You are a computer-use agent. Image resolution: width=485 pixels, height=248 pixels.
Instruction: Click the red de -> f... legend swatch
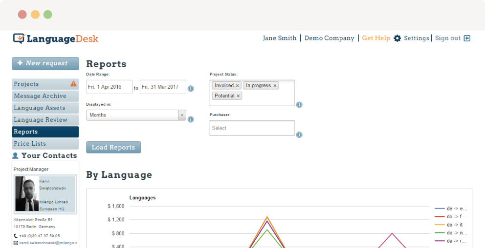pos(440,217)
